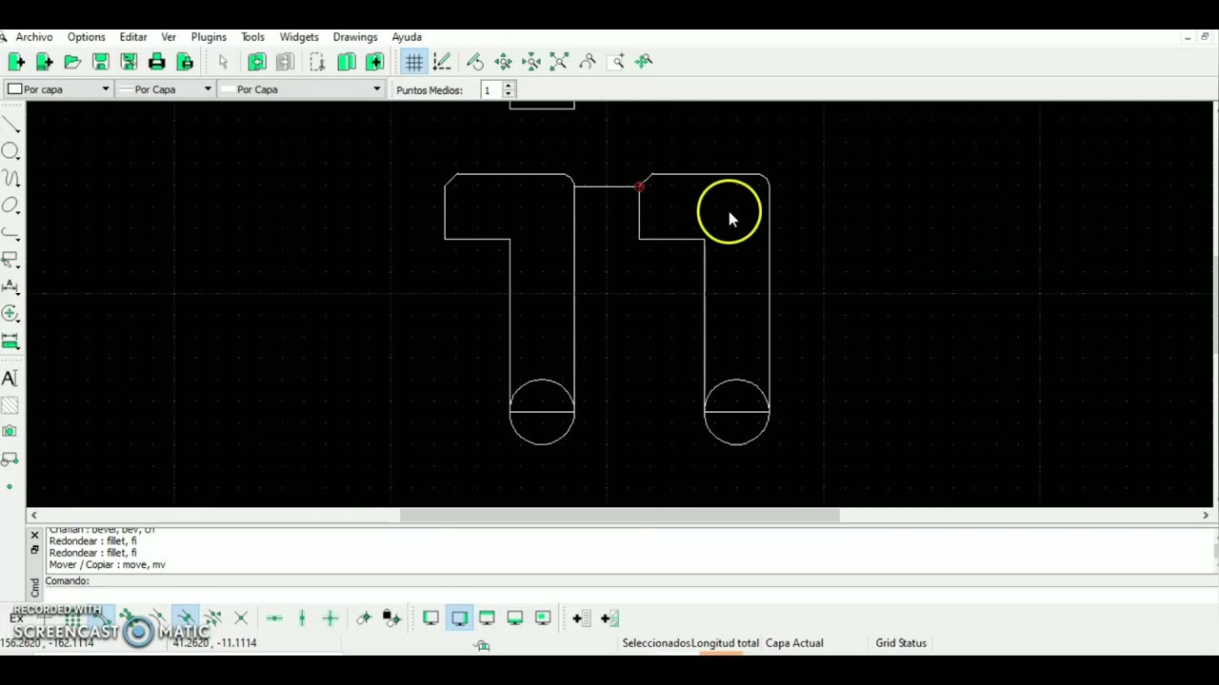Toggle Lock Relative Zero icon
Viewport: 1219px width, 685px height.
point(391,618)
